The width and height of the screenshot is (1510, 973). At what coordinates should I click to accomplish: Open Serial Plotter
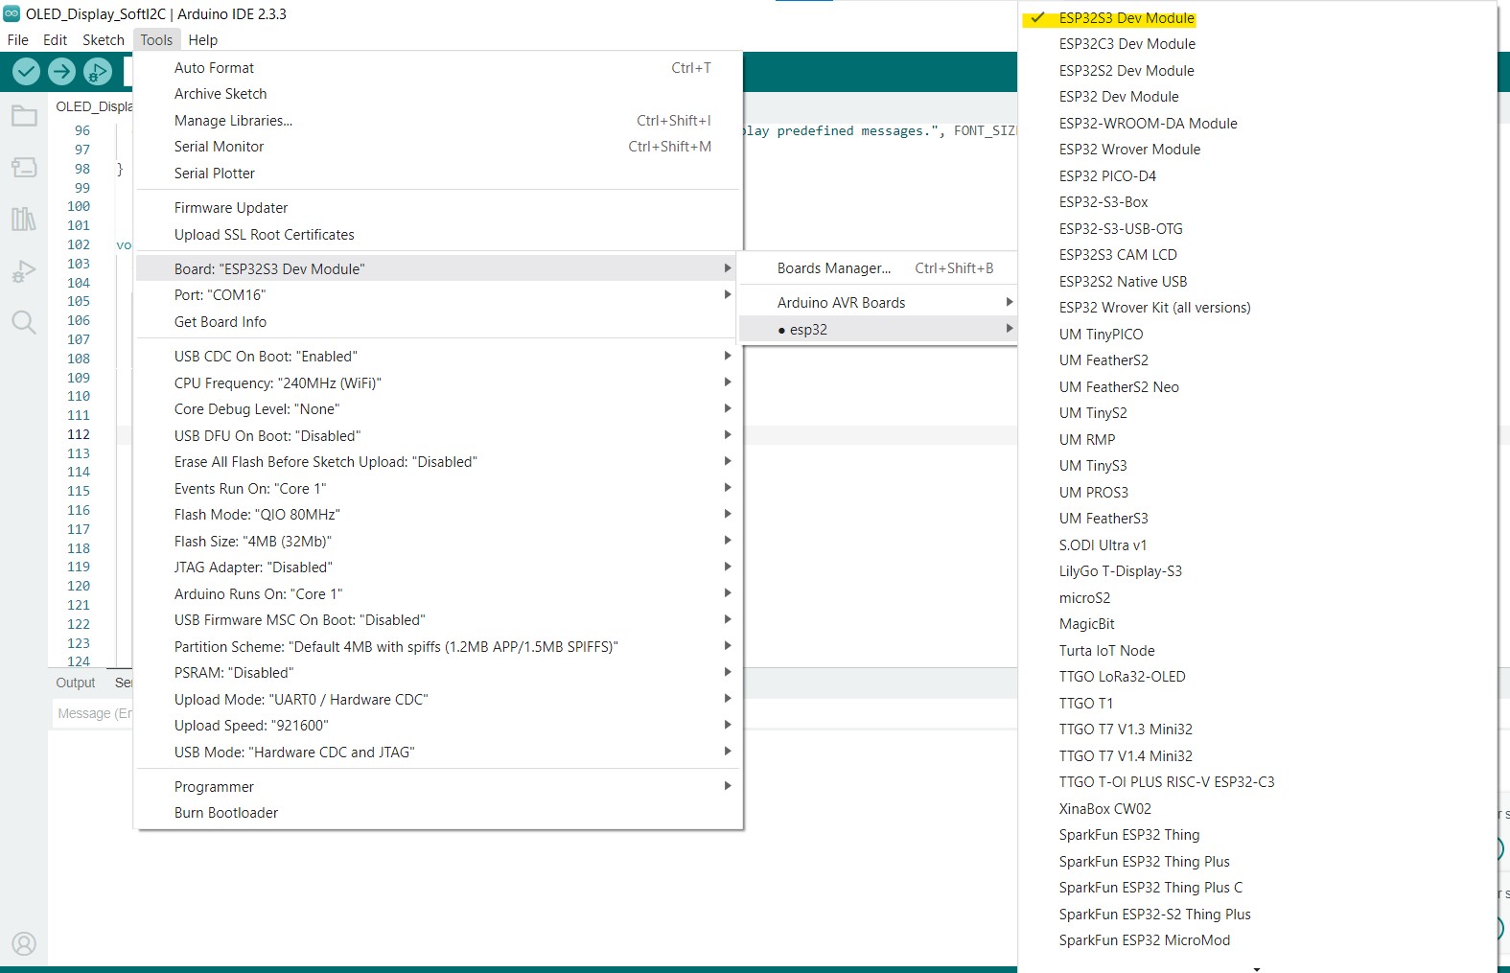pos(437,174)
